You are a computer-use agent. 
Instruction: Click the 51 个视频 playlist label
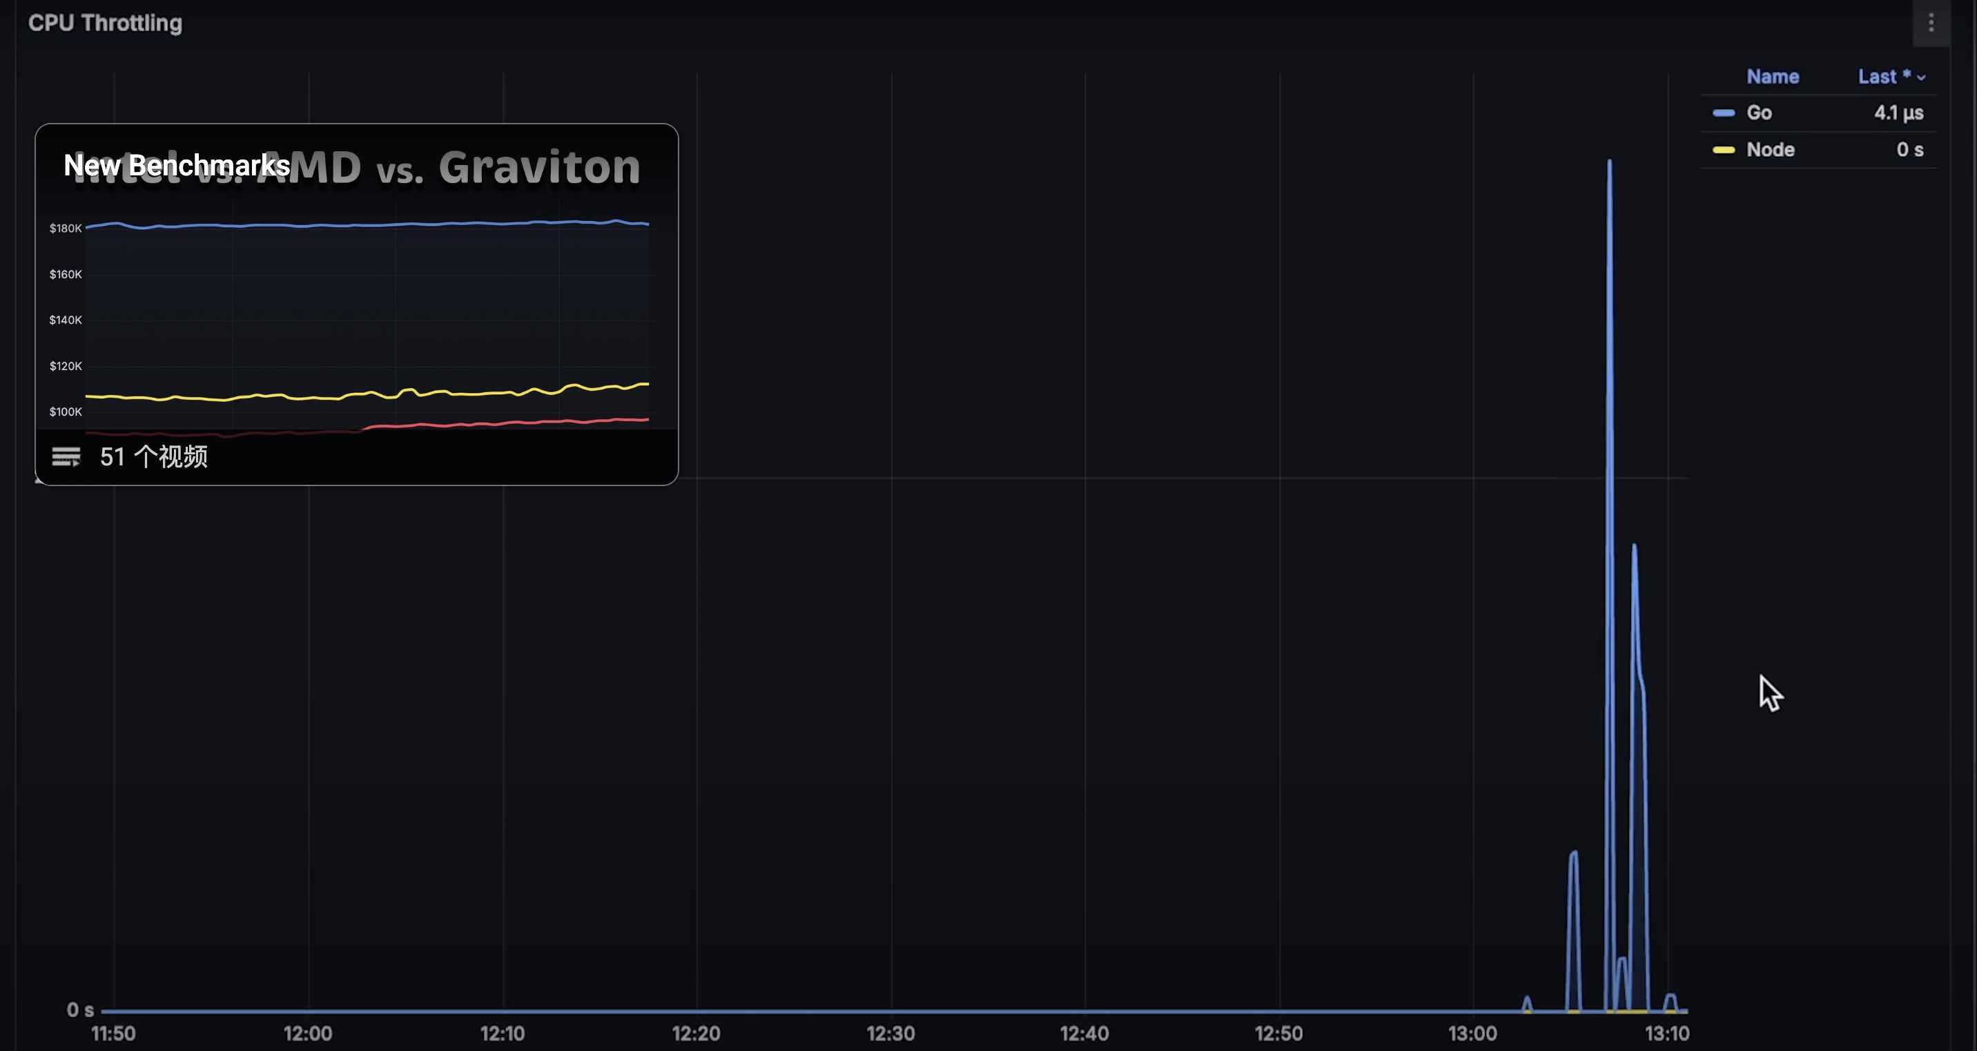tap(153, 456)
